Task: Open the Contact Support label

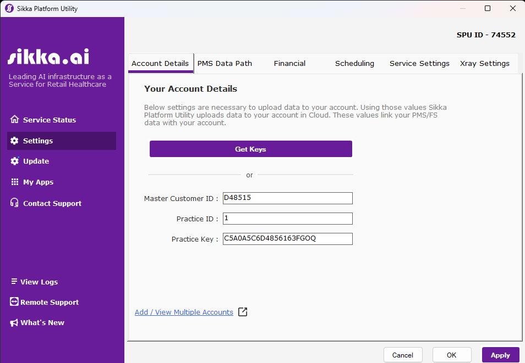Action: click(x=52, y=203)
